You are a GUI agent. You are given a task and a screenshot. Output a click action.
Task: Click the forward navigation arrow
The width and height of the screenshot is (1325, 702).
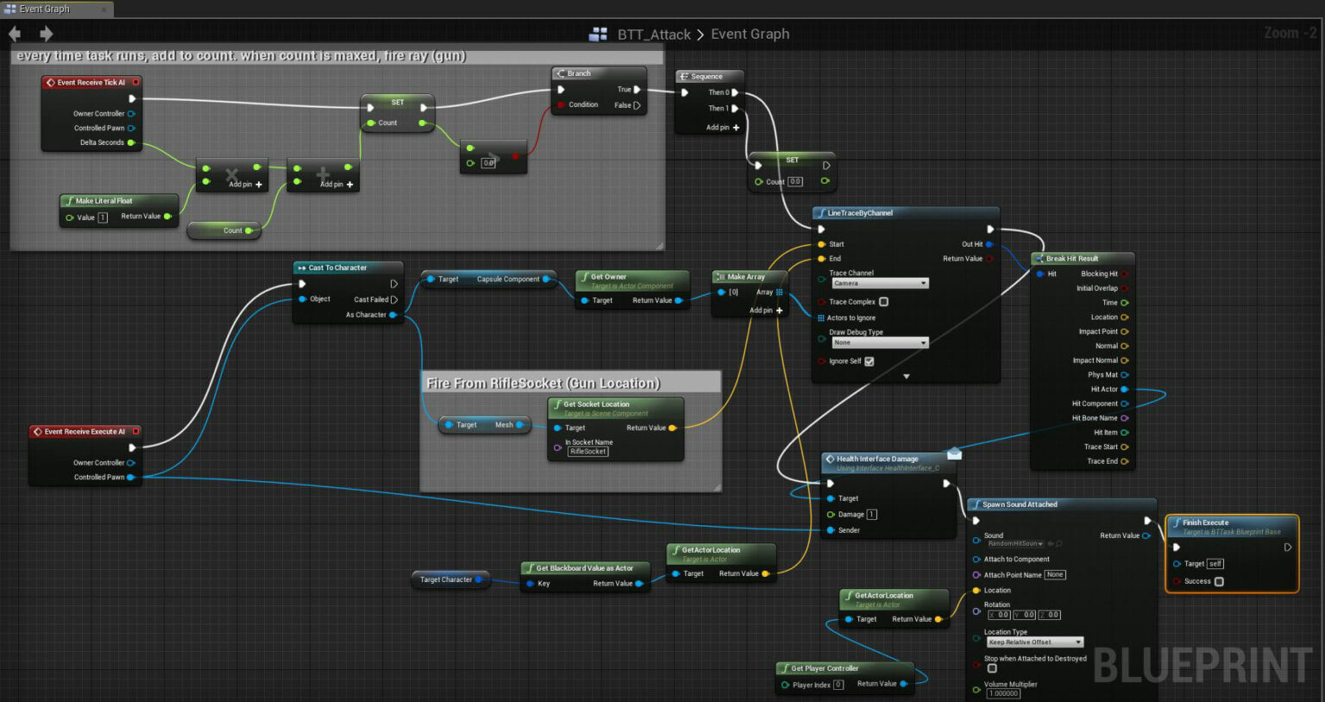point(46,34)
